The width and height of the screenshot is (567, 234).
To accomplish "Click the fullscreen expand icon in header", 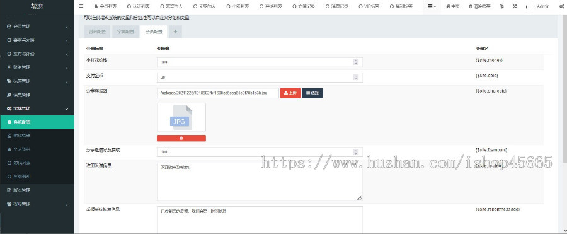I will point(515,6).
